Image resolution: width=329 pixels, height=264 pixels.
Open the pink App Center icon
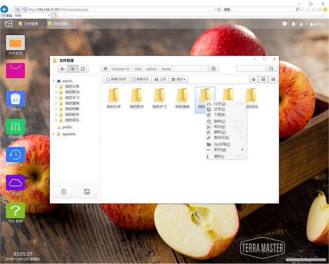tap(15, 72)
